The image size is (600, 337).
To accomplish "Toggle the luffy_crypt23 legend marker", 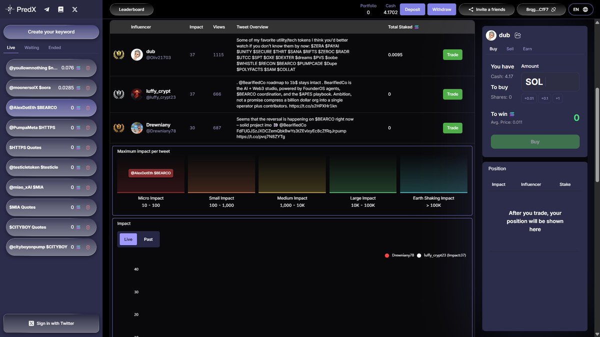I will (x=418, y=255).
